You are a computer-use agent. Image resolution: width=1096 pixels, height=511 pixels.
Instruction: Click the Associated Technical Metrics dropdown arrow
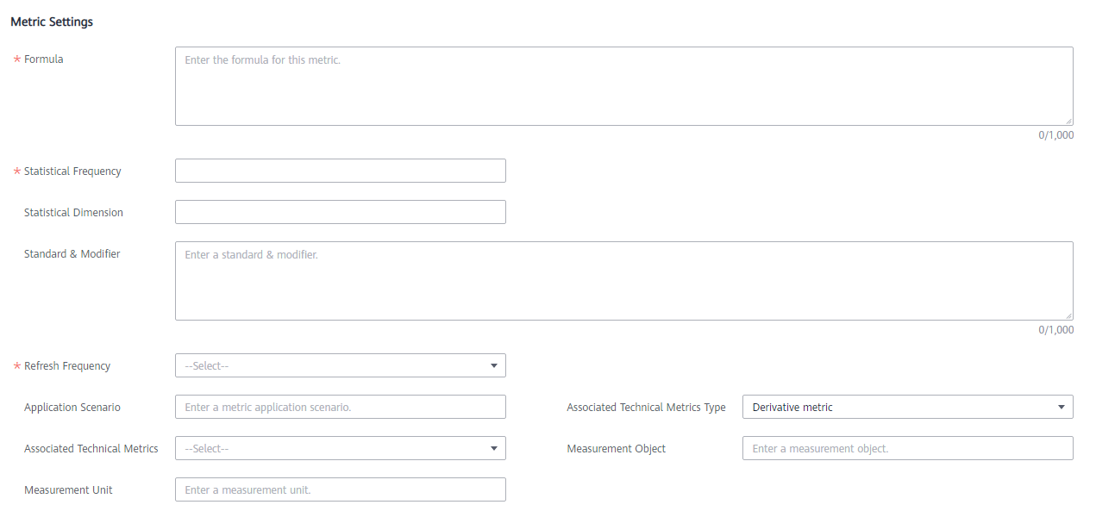pyautogui.click(x=494, y=449)
